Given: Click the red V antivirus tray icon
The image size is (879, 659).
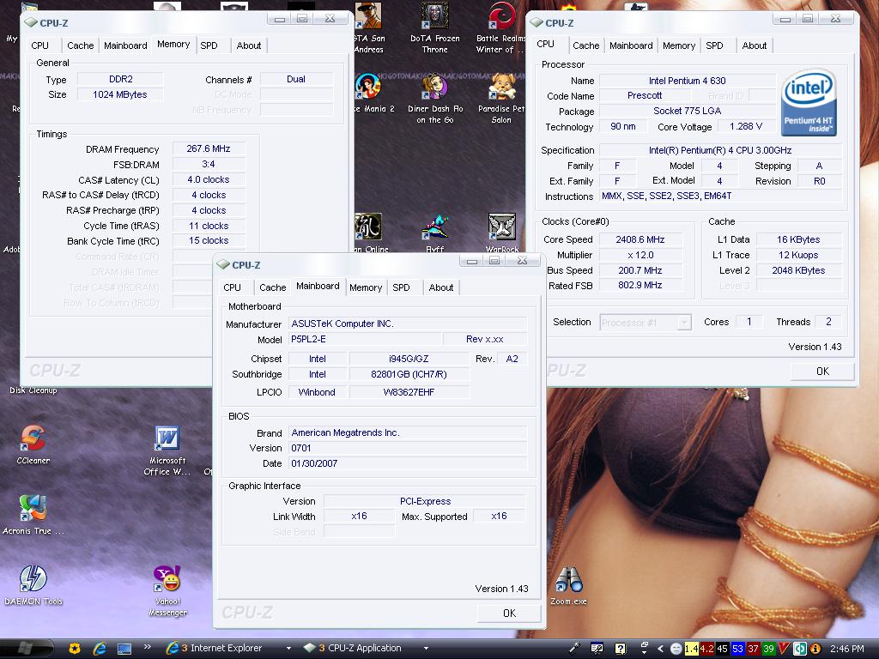Looking at the screenshot, I should coord(784,649).
